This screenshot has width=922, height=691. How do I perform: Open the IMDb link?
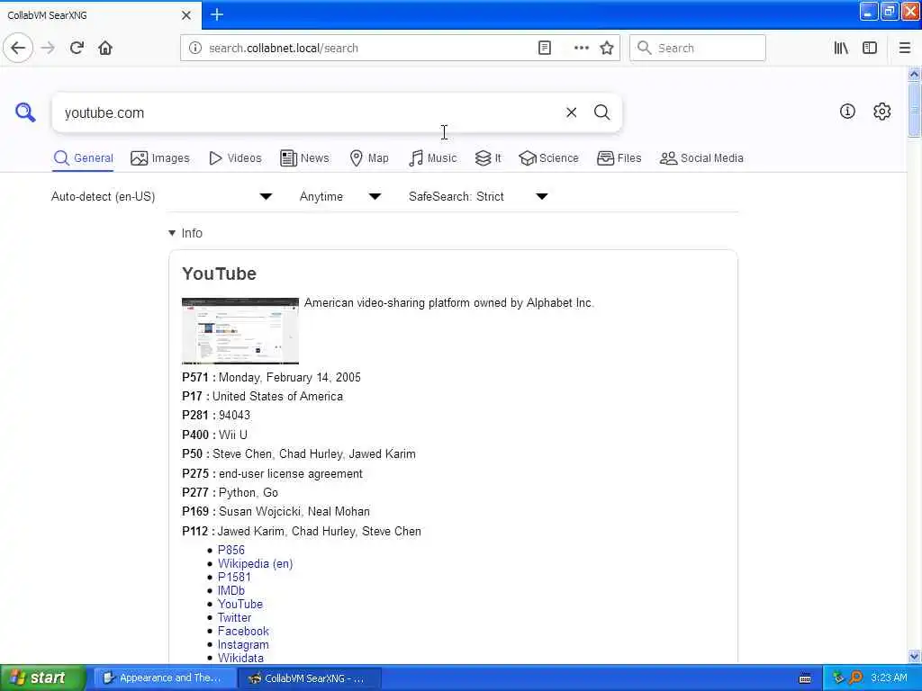pyautogui.click(x=231, y=590)
